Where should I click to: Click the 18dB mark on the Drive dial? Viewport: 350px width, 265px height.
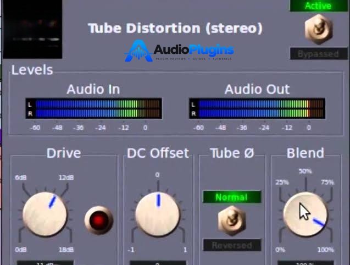click(66, 250)
